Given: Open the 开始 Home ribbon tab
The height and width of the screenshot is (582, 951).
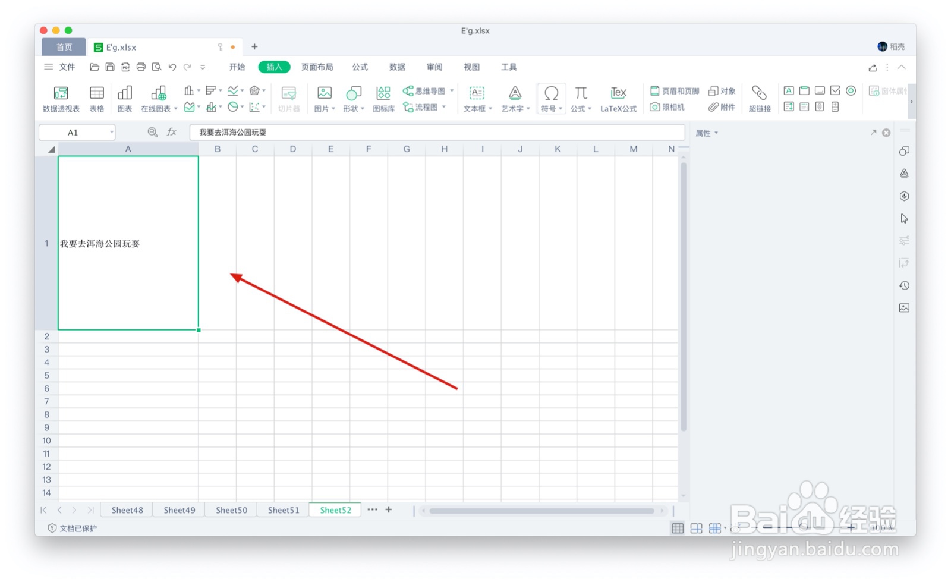Looking at the screenshot, I should pyautogui.click(x=237, y=67).
